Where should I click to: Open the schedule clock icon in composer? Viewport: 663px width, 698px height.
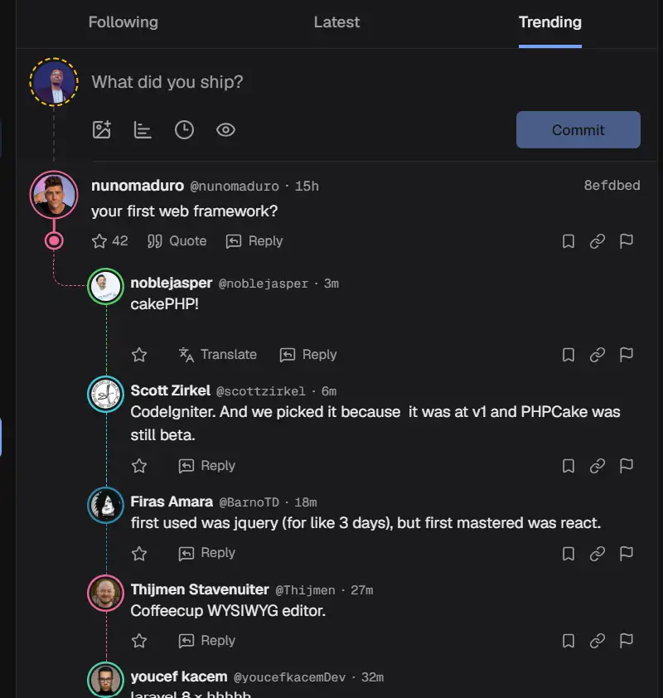(184, 129)
